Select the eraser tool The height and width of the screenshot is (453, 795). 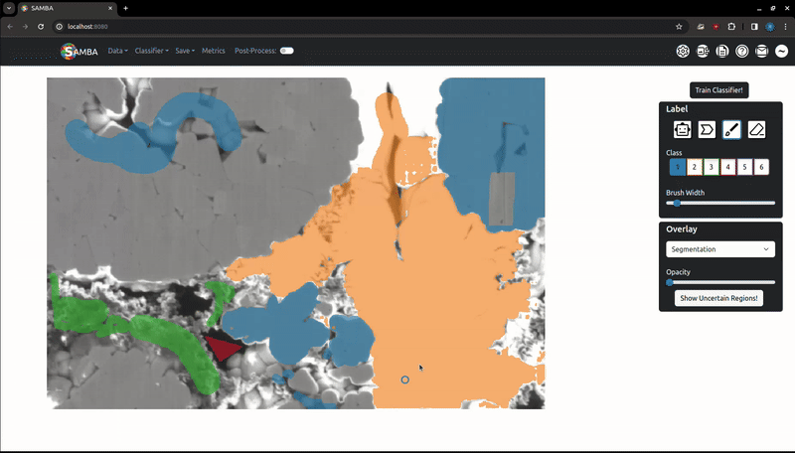coord(756,129)
